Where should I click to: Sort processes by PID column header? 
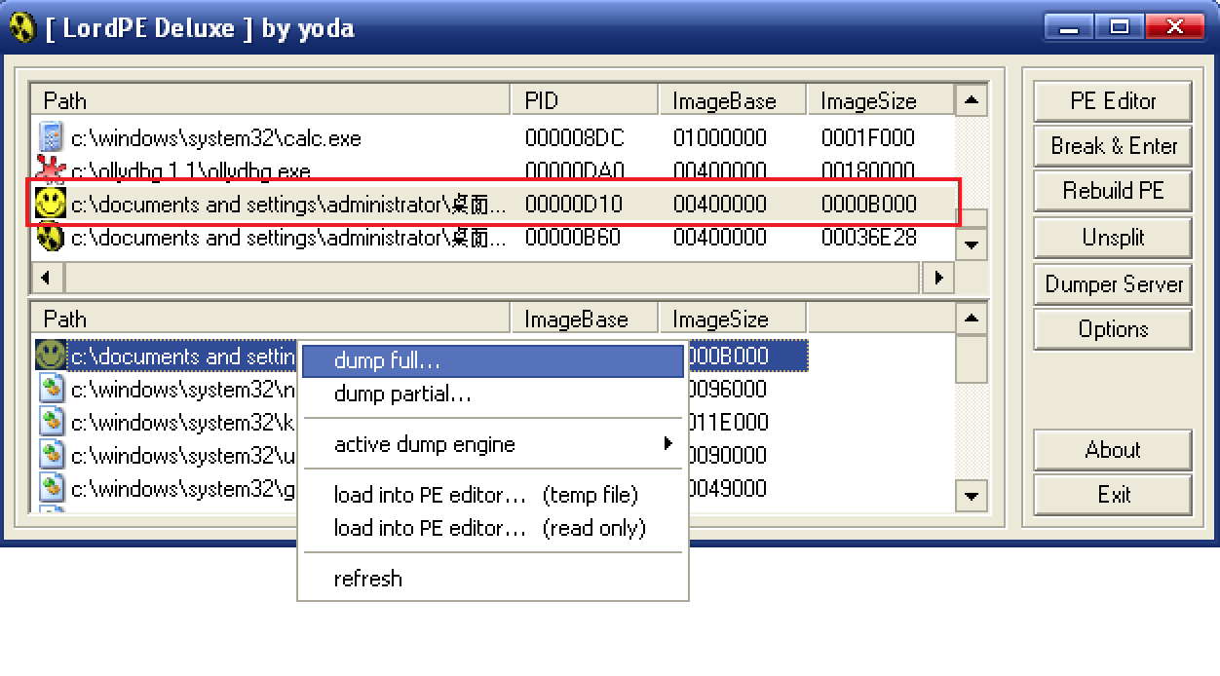(x=585, y=101)
